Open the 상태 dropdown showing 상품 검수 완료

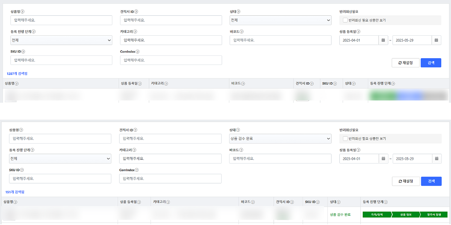click(280, 139)
